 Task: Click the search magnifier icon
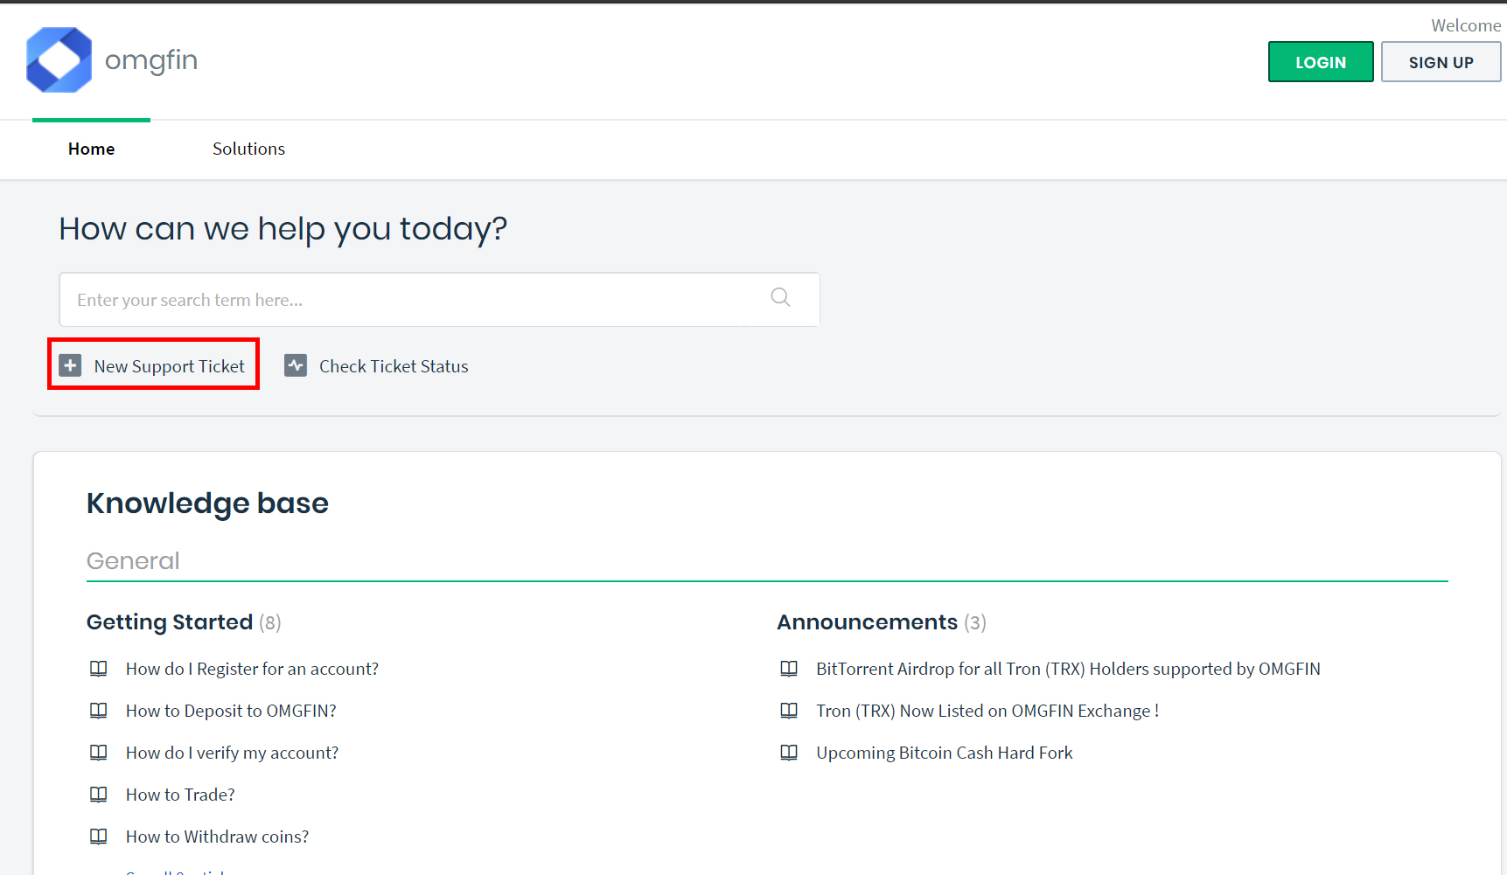pos(781,298)
